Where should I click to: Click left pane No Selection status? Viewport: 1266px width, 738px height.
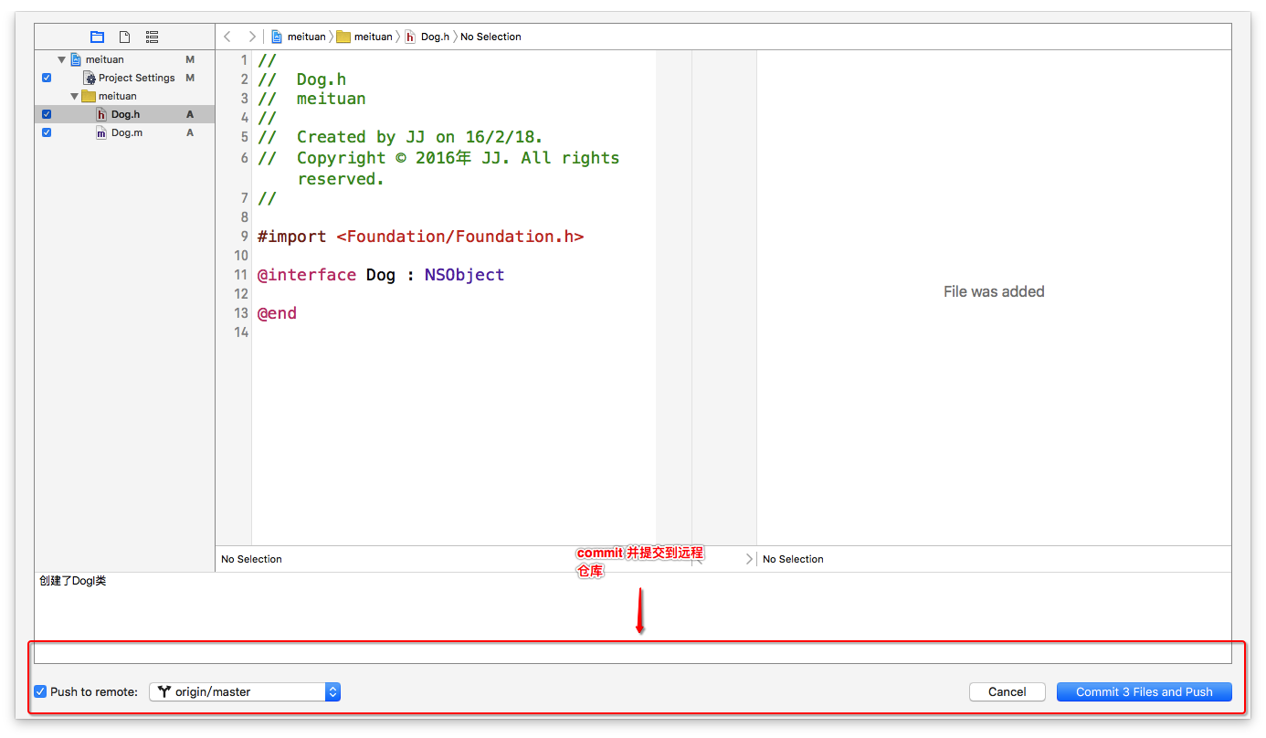point(251,559)
